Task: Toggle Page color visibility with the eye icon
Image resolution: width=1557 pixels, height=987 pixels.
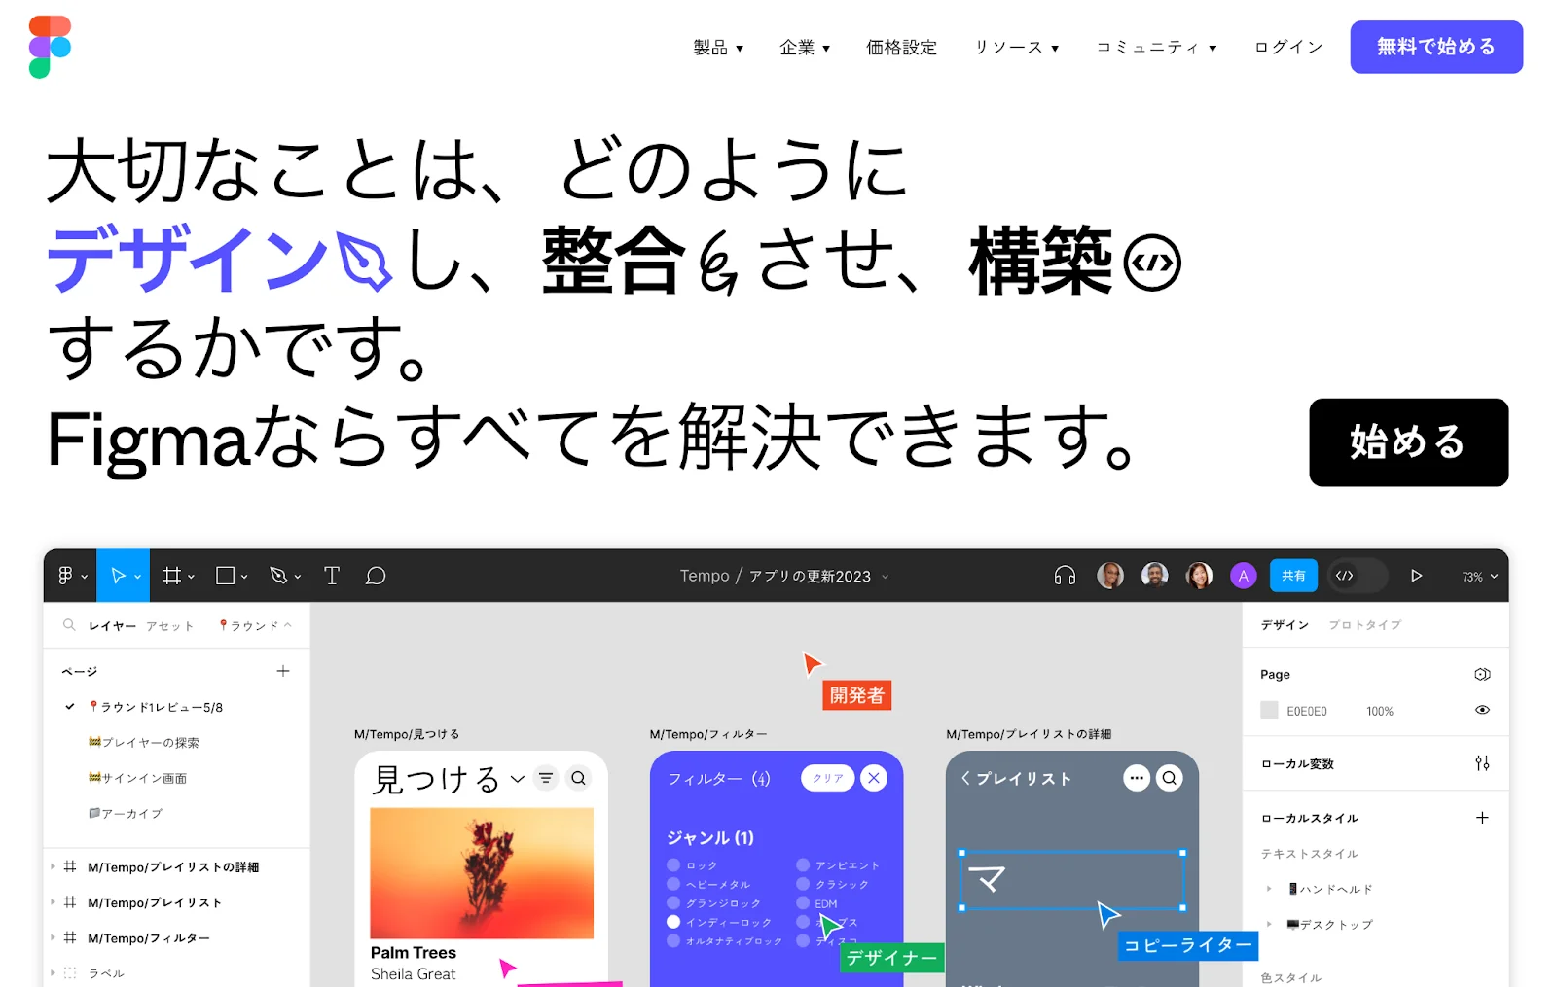Action: pyautogui.click(x=1482, y=710)
